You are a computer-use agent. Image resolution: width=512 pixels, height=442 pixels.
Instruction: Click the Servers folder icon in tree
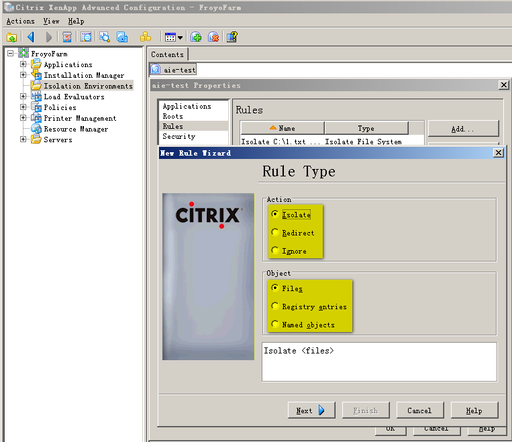coord(36,140)
